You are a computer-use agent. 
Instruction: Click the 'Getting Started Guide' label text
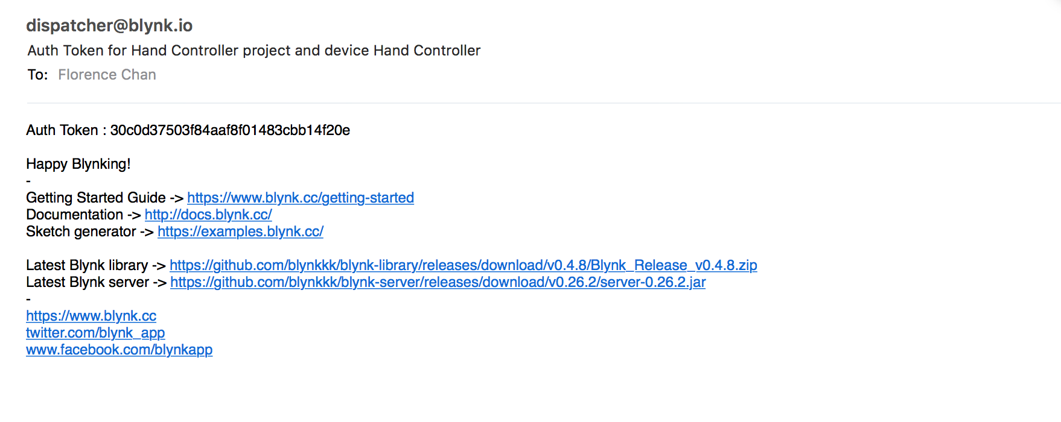(x=96, y=198)
